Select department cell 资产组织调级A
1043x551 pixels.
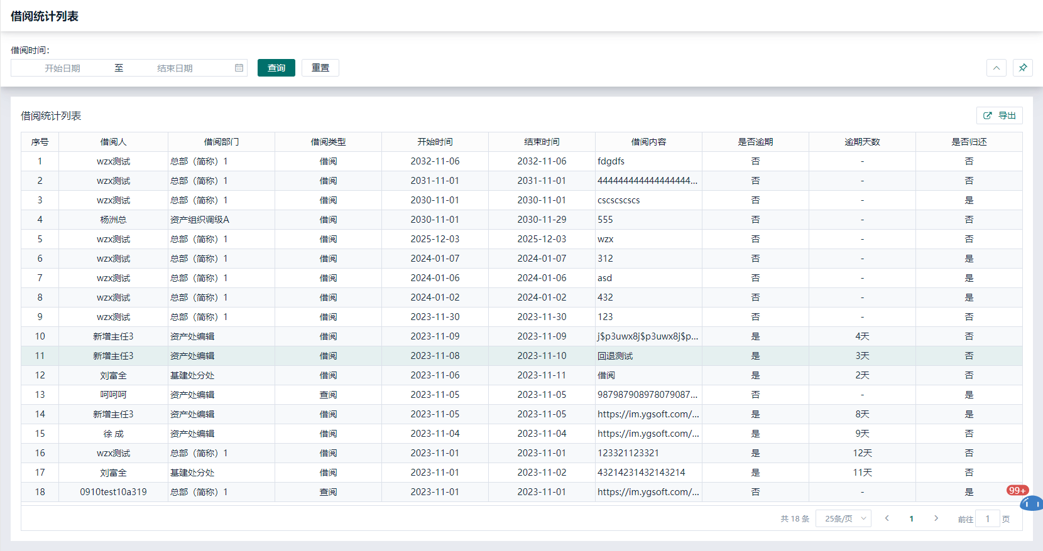(x=221, y=220)
